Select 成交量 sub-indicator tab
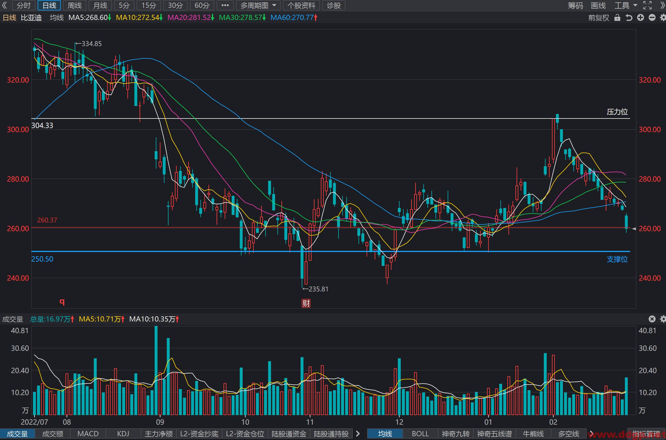Screen dimensions: 666x440 tap(17, 434)
